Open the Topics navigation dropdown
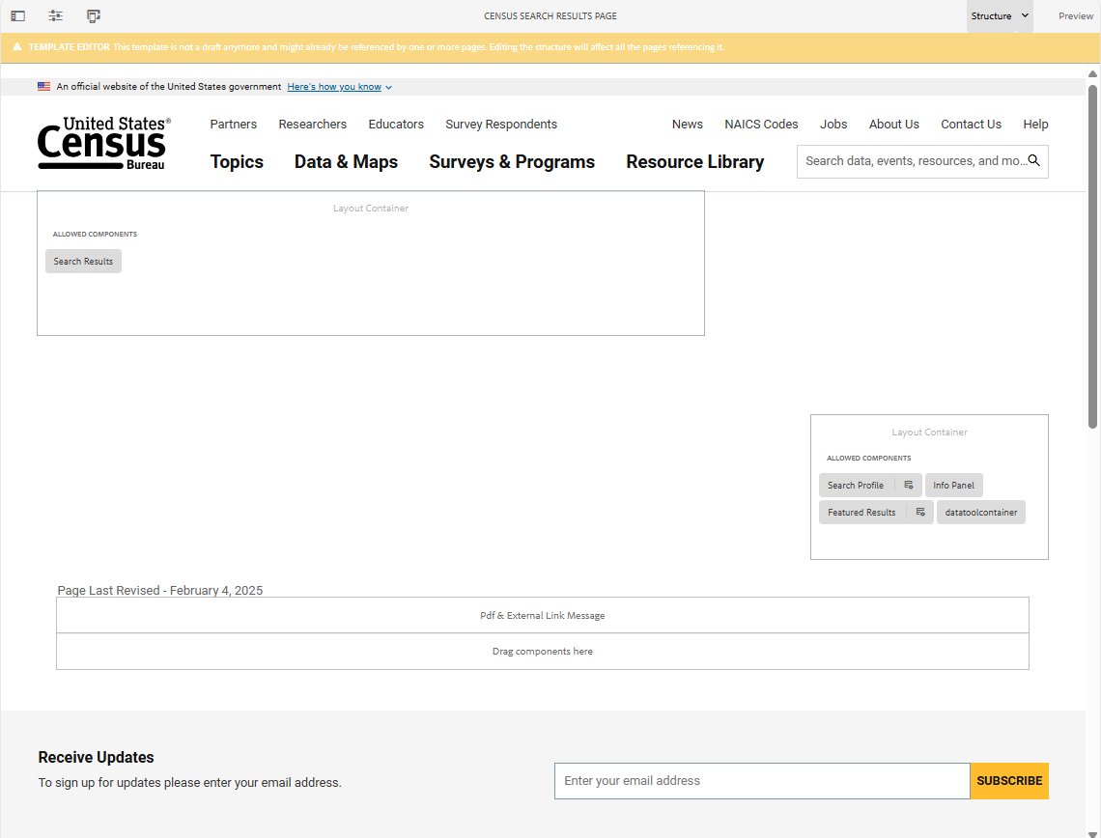Viewport: 1101px width, 838px height. pyautogui.click(x=237, y=162)
